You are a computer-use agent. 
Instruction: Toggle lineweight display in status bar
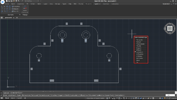[x=131, y=98]
